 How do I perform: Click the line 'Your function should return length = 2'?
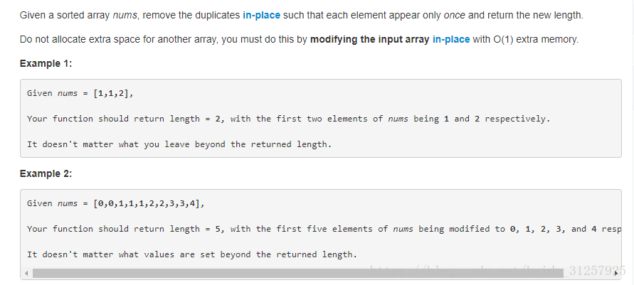(288, 119)
